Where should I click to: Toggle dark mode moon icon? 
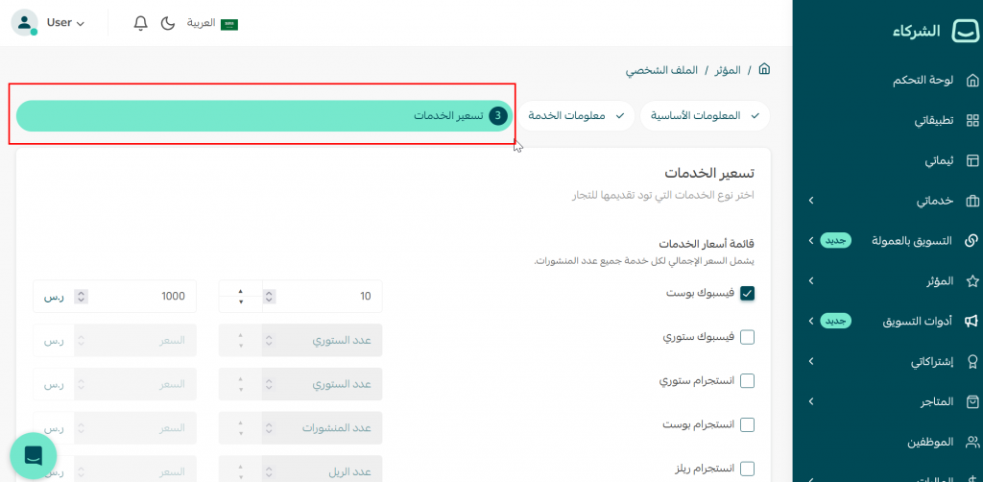click(x=167, y=23)
